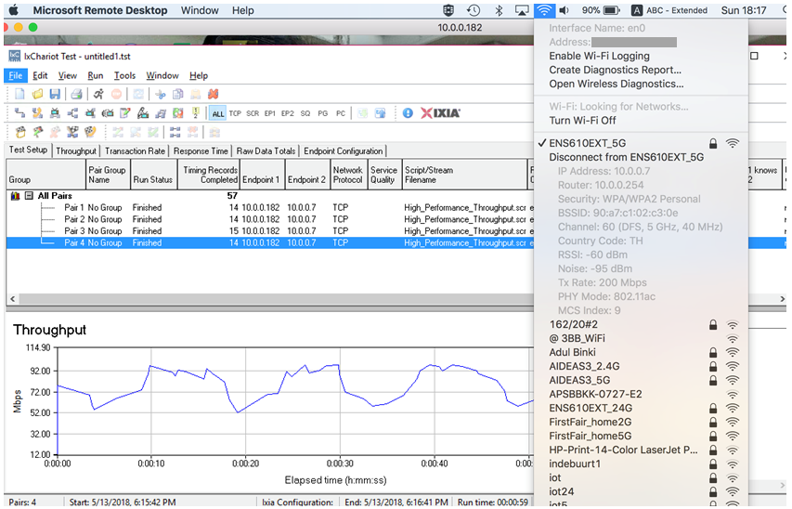The image size is (792, 509).
Task: Choose Create Diagnostics Report
Action: tap(615, 71)
